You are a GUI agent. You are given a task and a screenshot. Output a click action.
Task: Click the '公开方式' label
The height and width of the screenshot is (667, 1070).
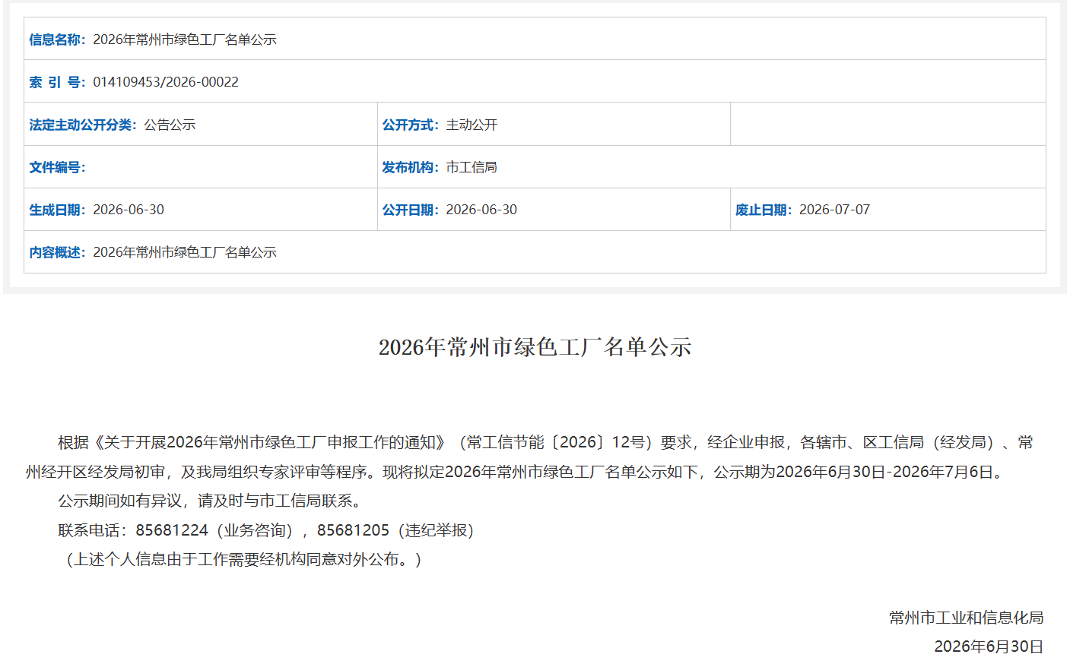pos(409,125)
